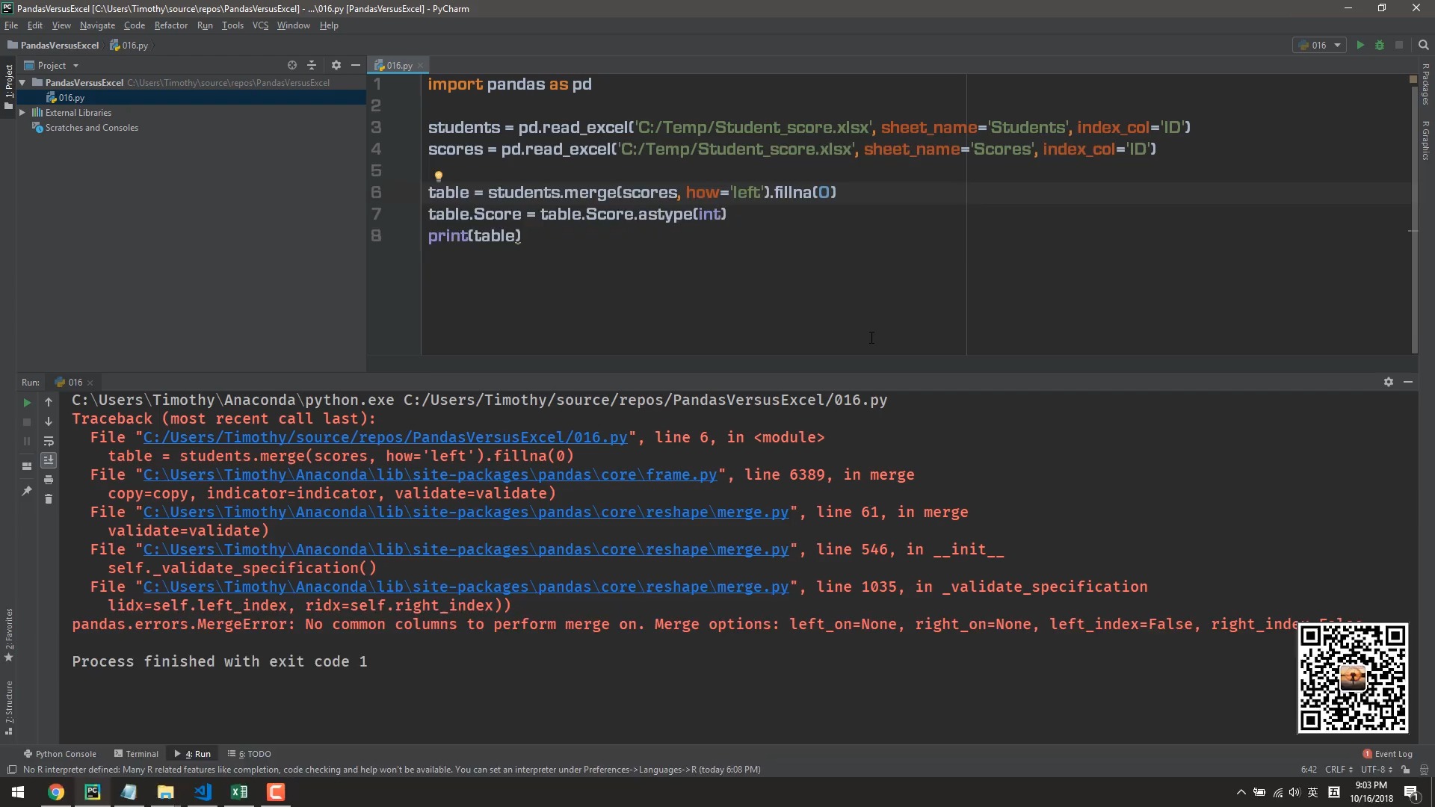Show hidden system tray icons chevron

click(x=1241, y=792)
